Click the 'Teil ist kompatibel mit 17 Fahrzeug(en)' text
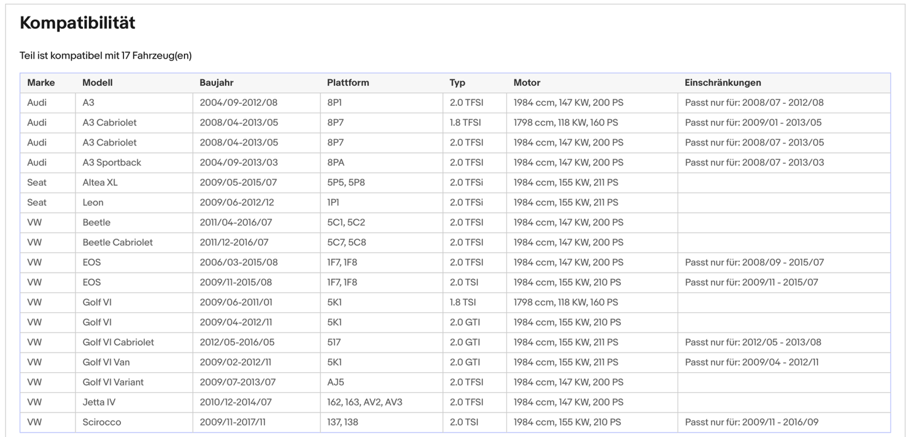910x437 pixels. click(105, 55)
